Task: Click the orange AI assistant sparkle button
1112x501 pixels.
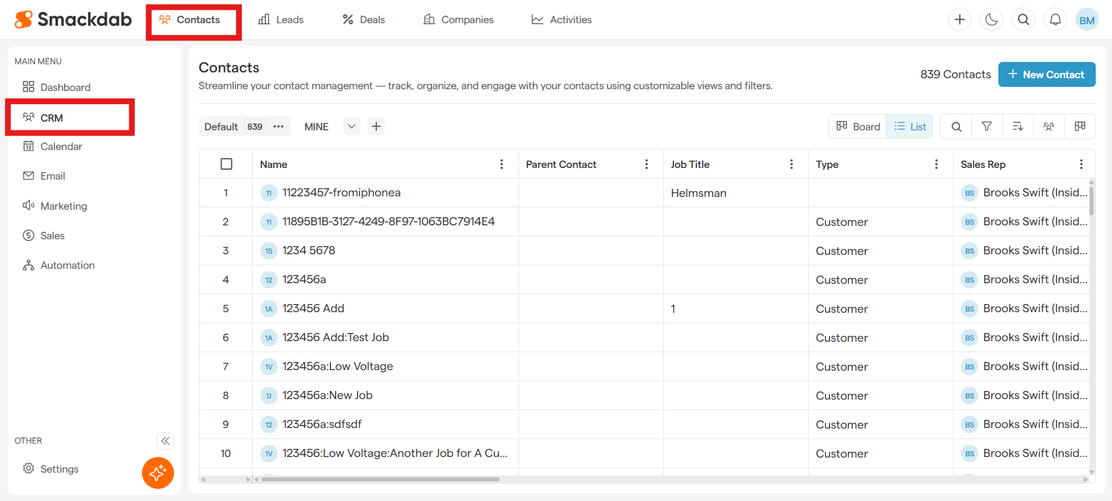Action: 158,473
